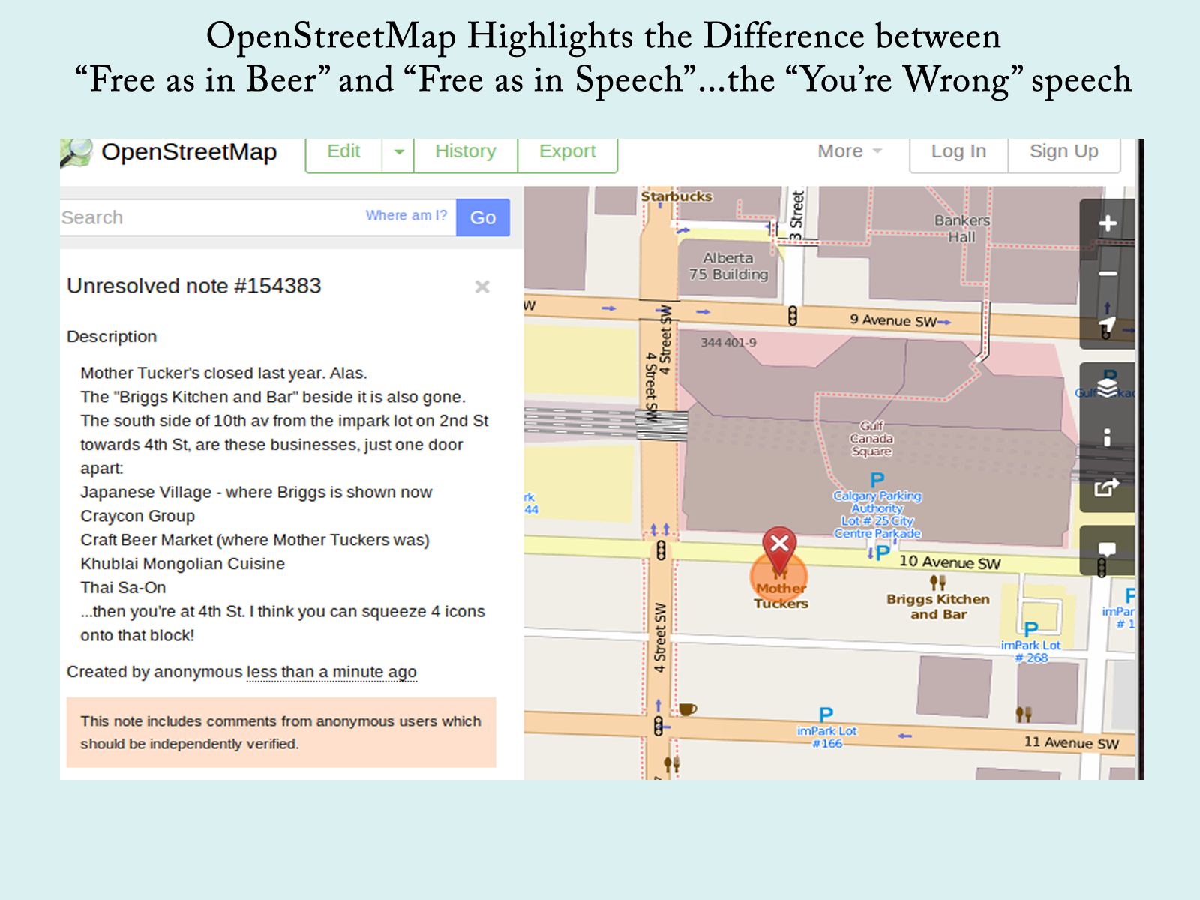Open the History tab
Viewport: 1200px width, 900px height.
tap(466, 152)
